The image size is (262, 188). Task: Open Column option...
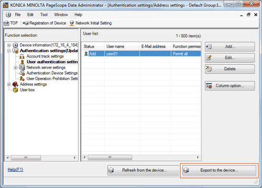click(230, 86)
